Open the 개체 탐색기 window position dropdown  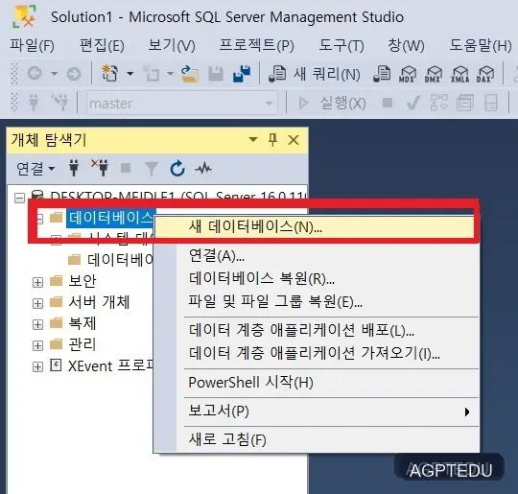[x=253, y=140]
